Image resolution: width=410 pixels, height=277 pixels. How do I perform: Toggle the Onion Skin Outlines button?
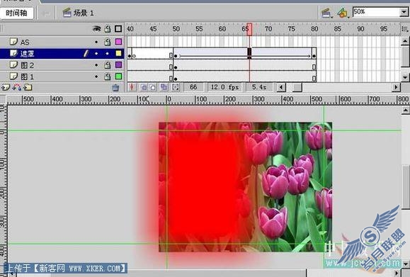coord(153,87)
